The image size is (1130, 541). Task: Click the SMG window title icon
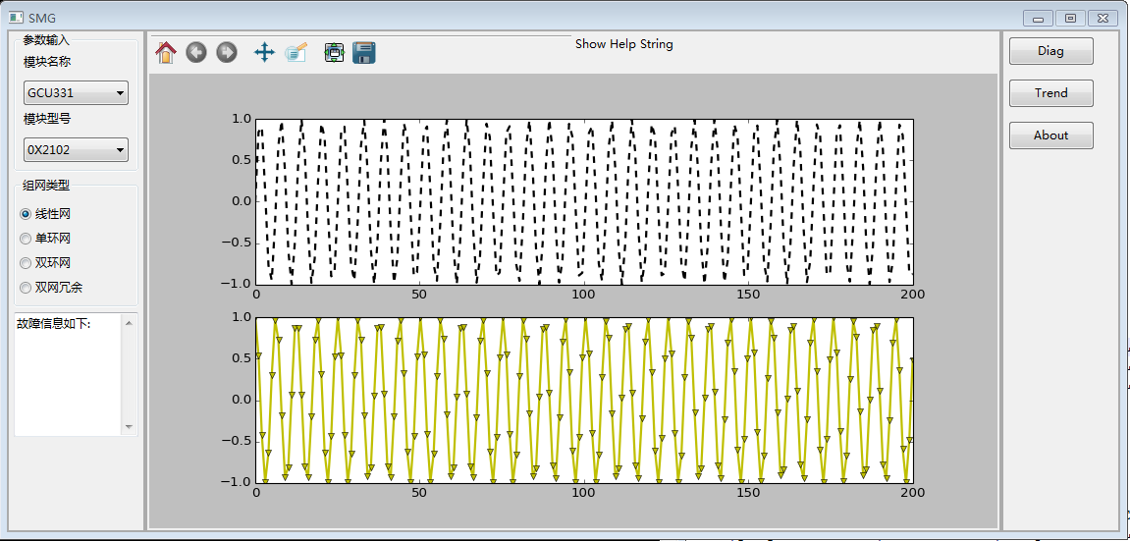16,18
